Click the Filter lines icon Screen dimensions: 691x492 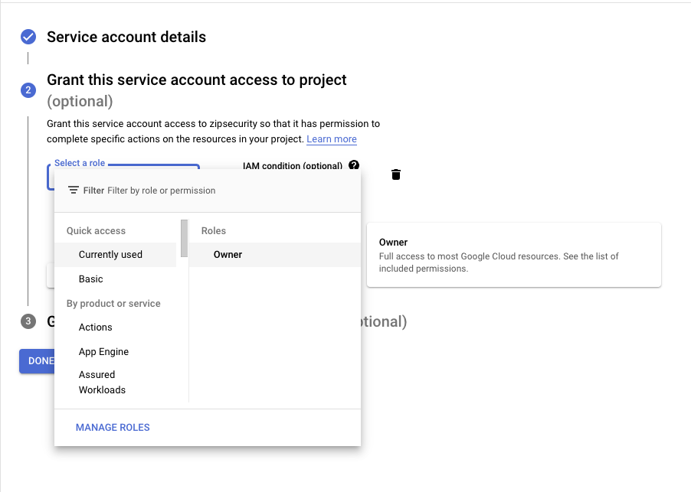pyautogui.click(x=74, y=191)
